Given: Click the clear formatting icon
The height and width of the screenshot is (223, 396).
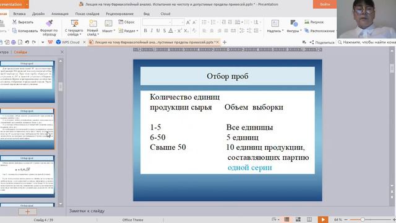Looking at the screenshot, I should click(x=194, y=30).
